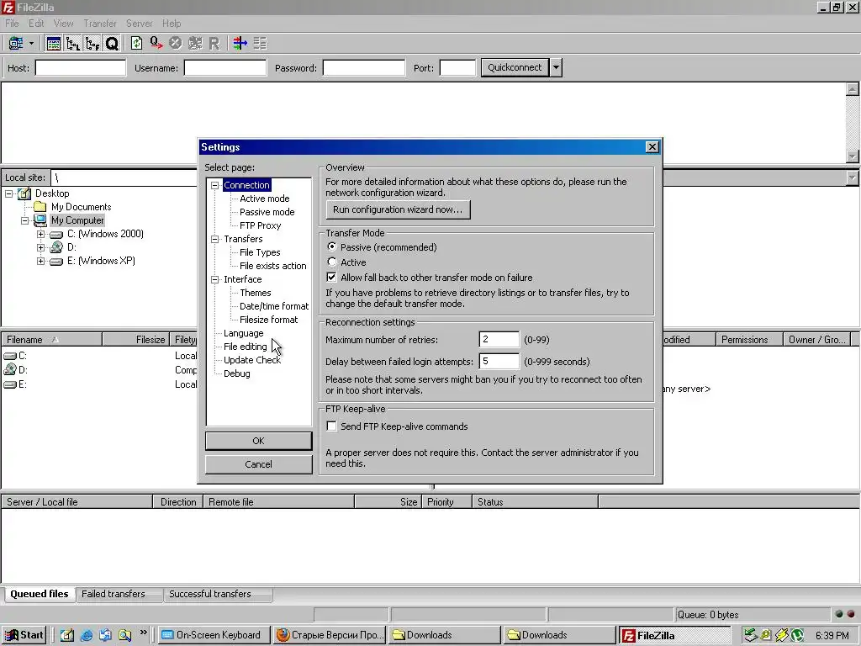Select the Themes settings page
The width and height of the screenshot is (861, 646).
(x=256, y=293)
